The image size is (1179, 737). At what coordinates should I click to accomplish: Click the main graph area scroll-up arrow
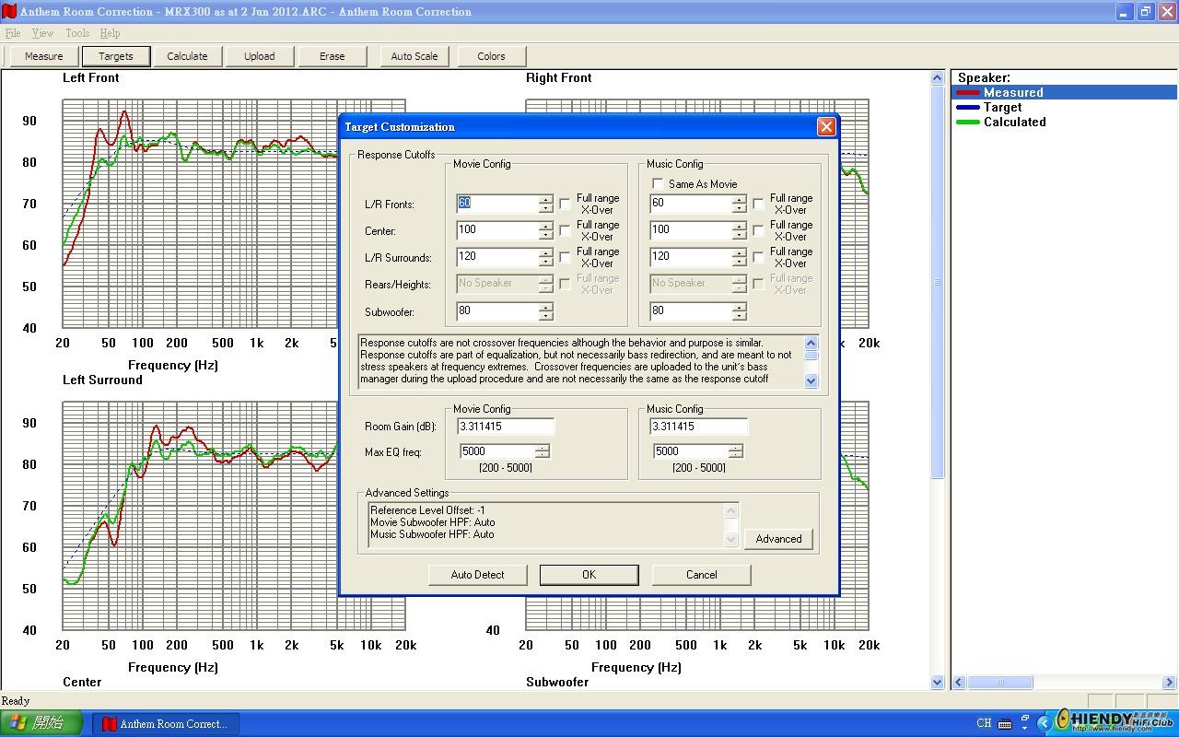(x=938, y=78)
